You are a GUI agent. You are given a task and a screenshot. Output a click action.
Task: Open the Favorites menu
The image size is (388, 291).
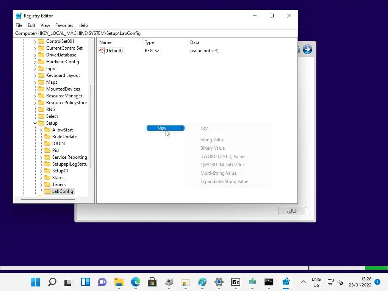click(64, 25)
